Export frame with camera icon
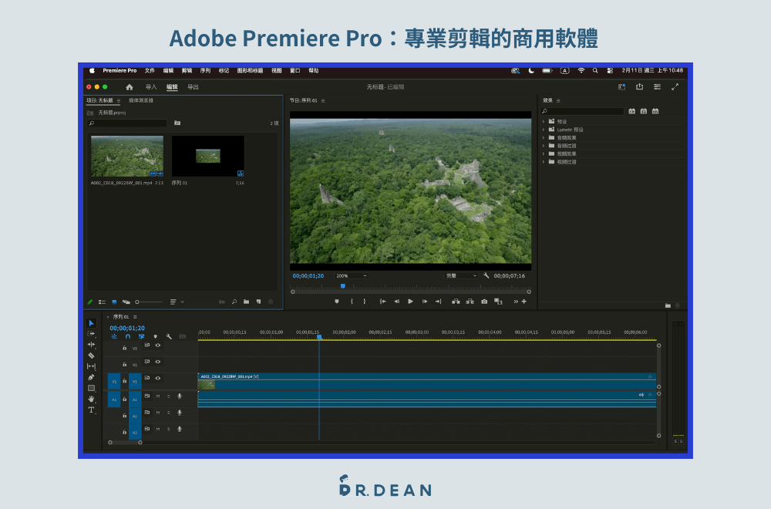 click(x=484, y=302)
